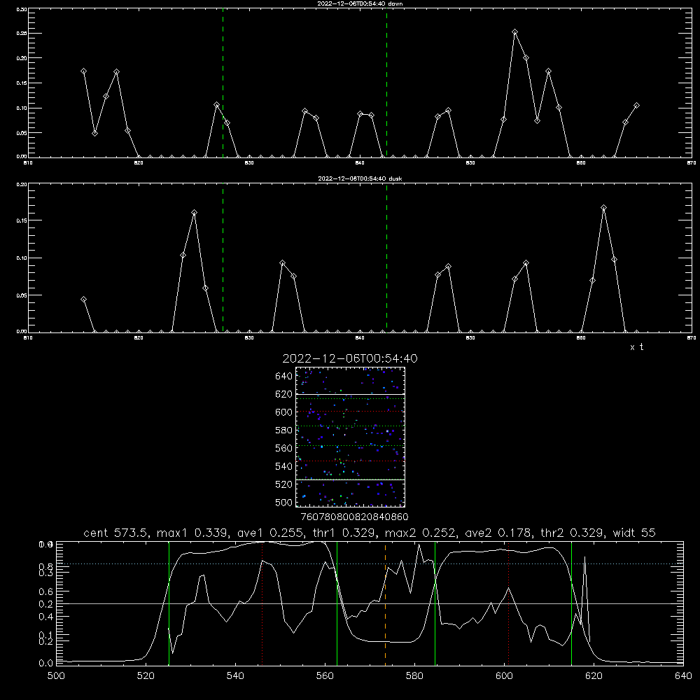Click the '0.6' label on bottom plot y-axis
Image resolution: width=700 pixels, height=700 pixels.
pos(45,591)
